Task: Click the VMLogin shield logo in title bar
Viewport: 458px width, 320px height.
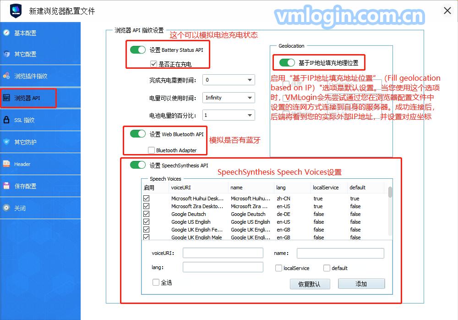Action: [15, 11]
